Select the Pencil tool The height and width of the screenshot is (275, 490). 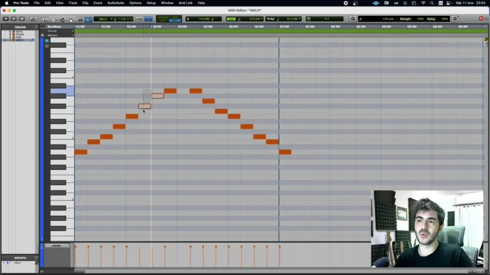pos(88,19)
